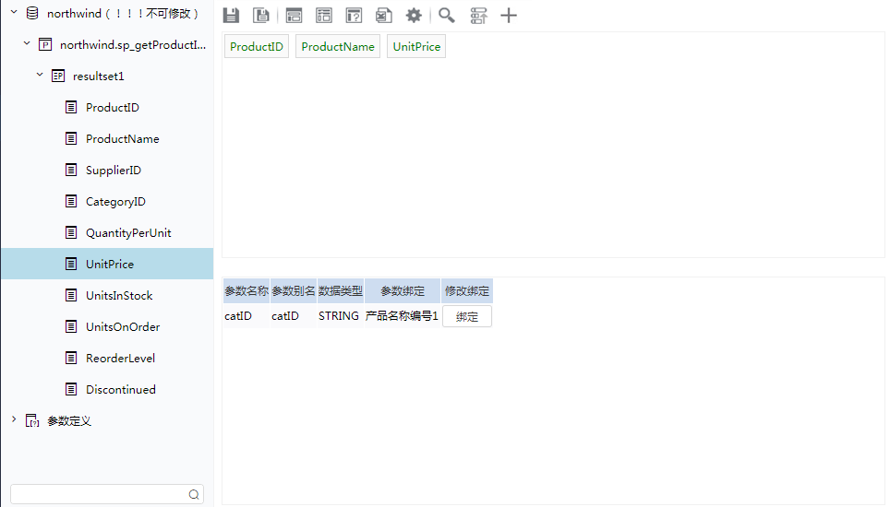This screenshot has height=507, width=890.
Task: Select UnitsOnOrder in the field tree
Action: point(123,327)
